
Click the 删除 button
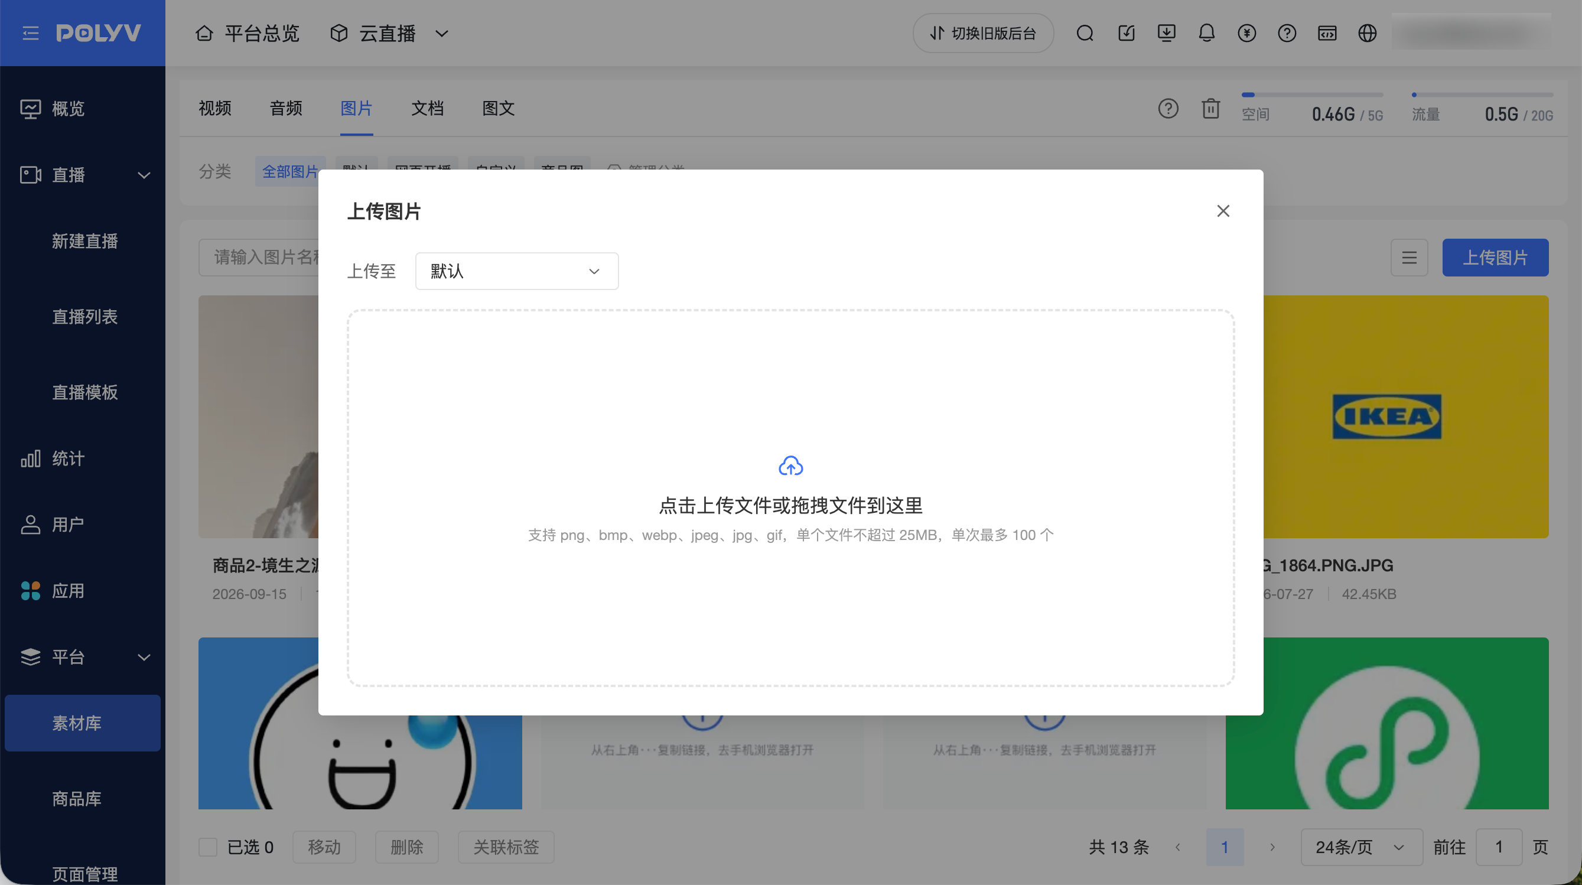pyautogui.click(x=407, y=847)
